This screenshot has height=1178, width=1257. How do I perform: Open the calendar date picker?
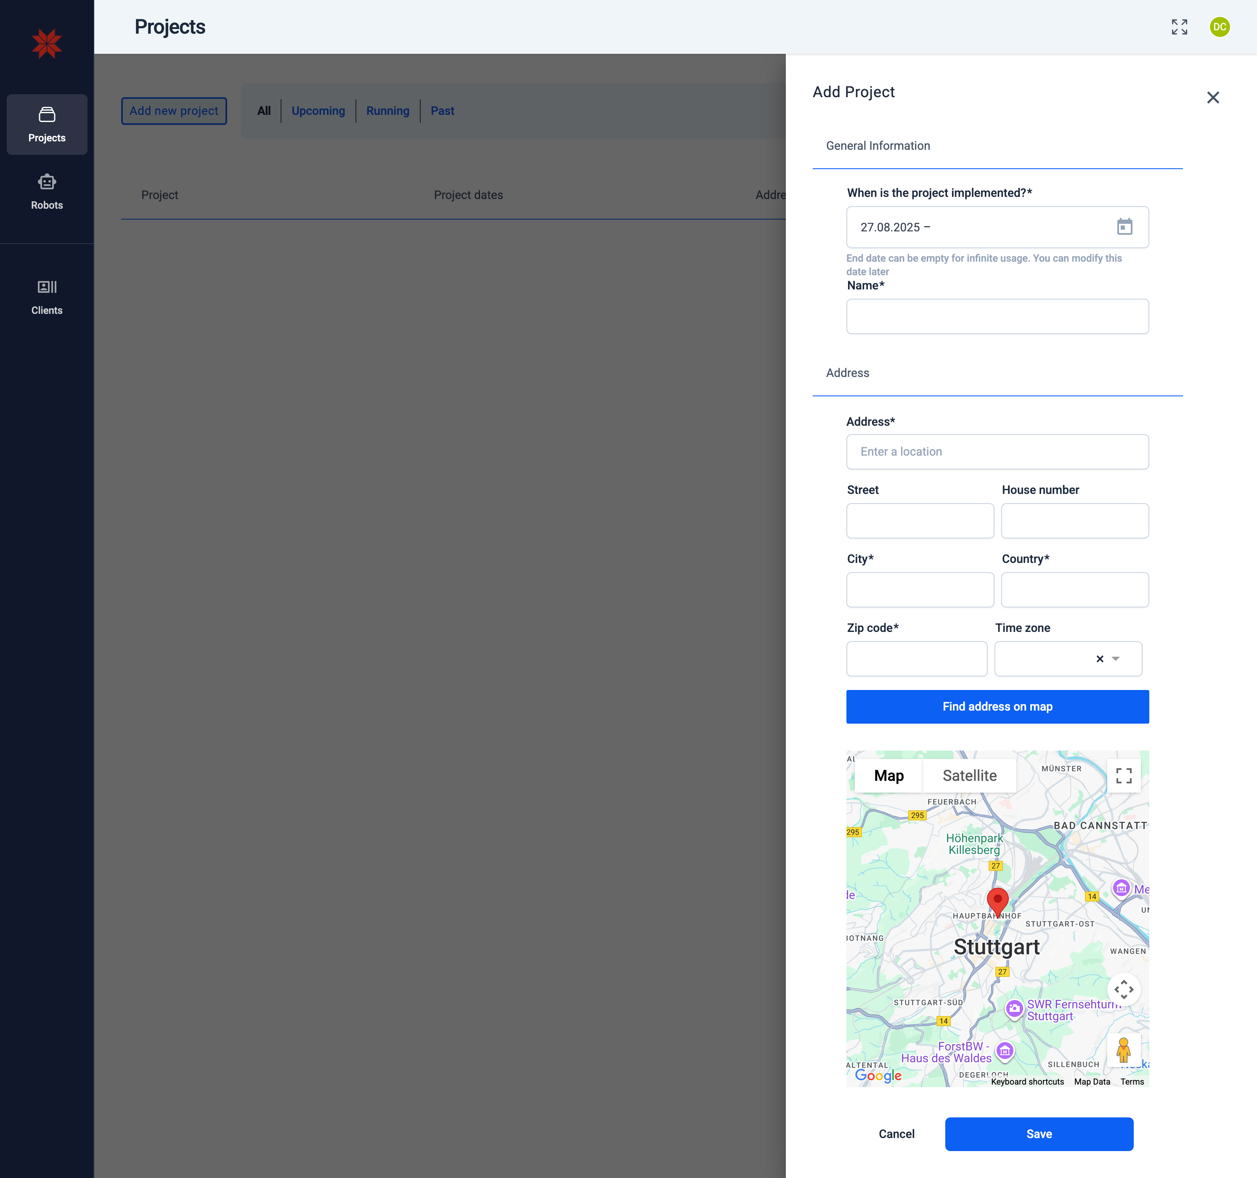1125,227
